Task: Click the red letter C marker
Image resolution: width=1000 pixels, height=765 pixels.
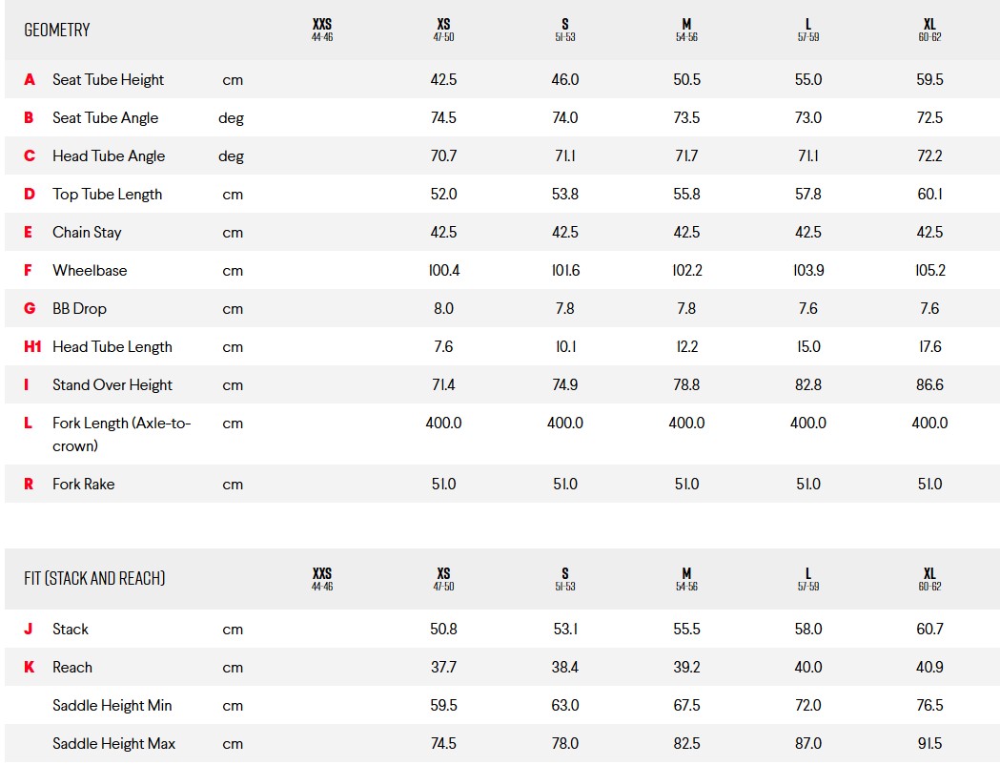Action: point(30,156)
